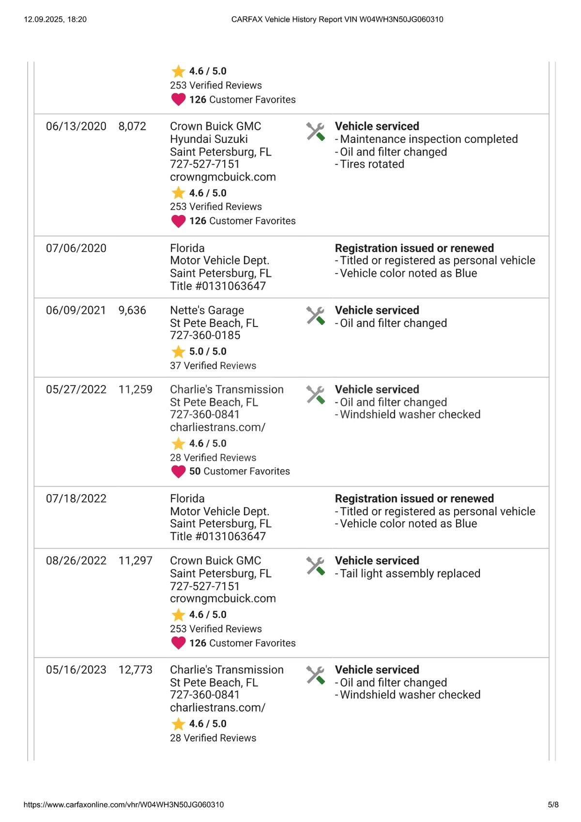Click 28 Verified Reviews in the 05/27/2022 entry

tap(213, 458)
